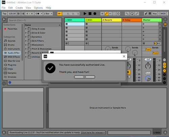Launch Master scene 1
The width and height of the screenshot is (169, 137).
[x=144, y=24]
